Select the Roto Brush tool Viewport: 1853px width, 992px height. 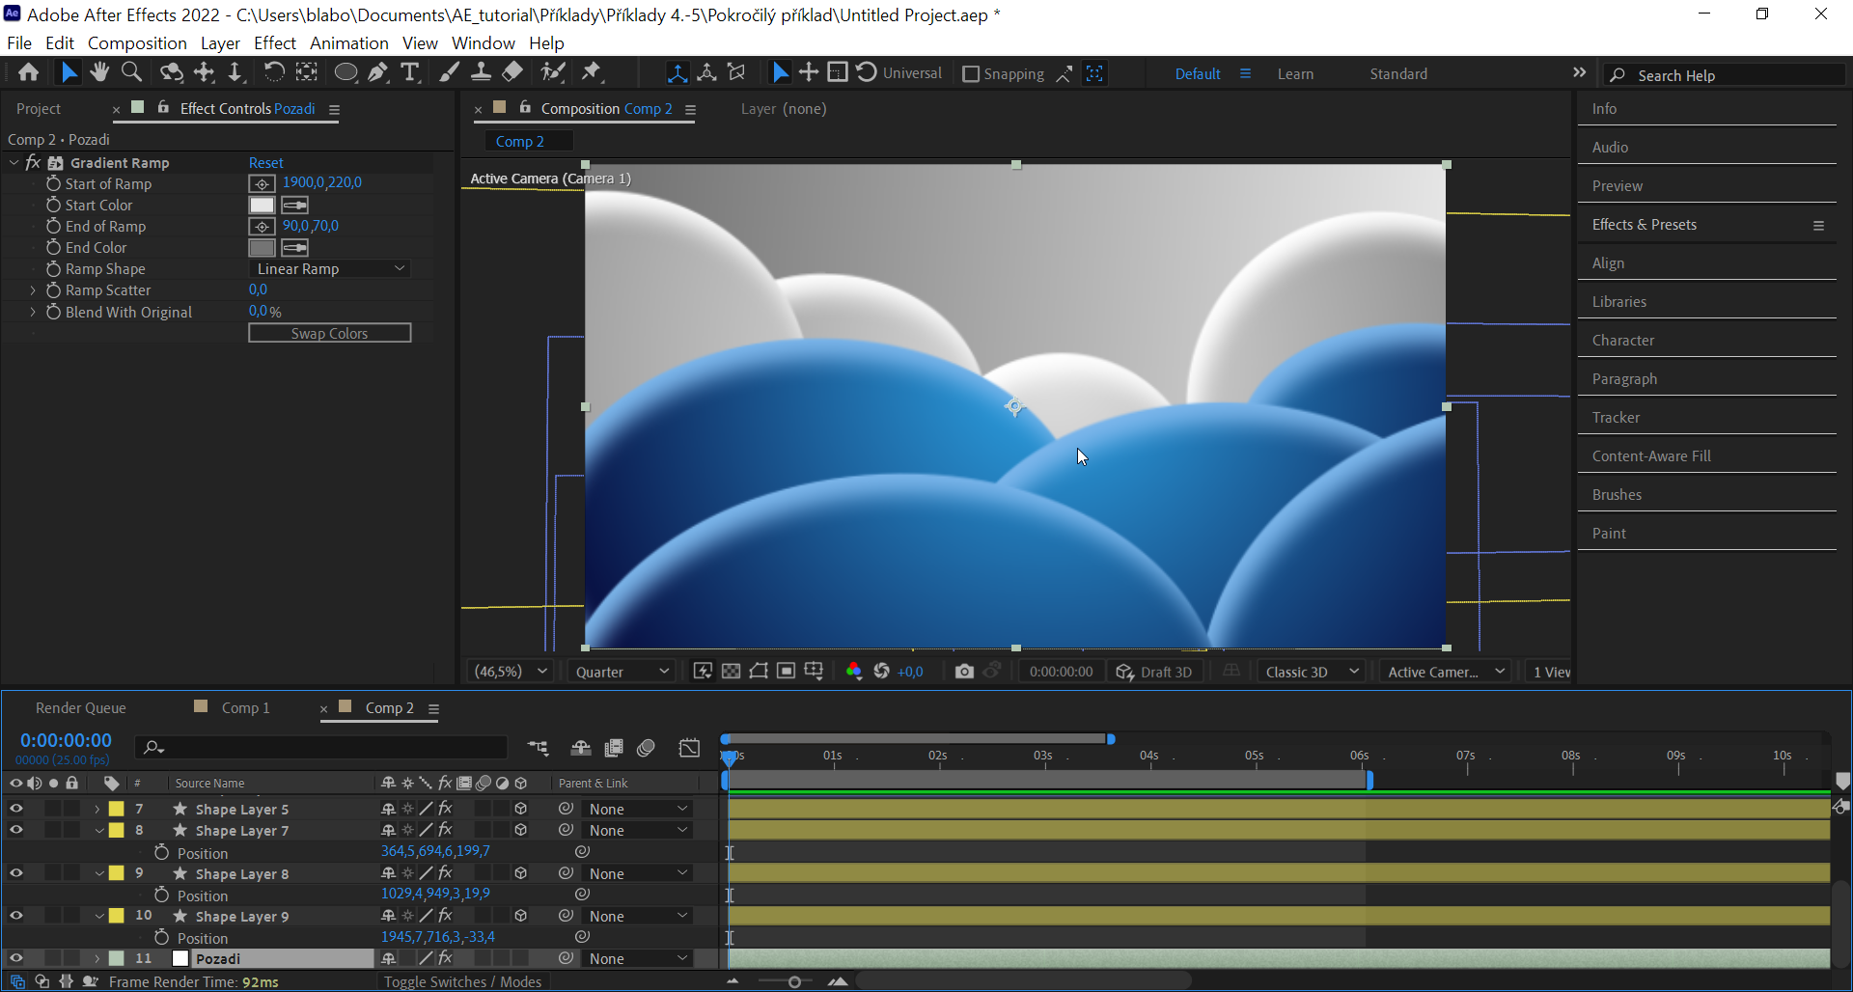(552, 71)
